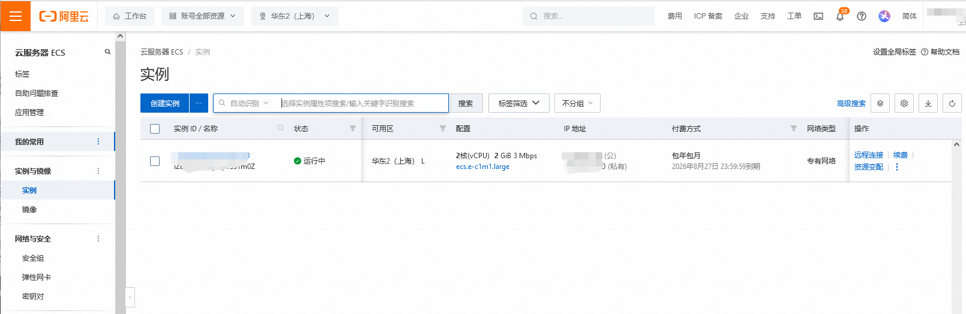Open 账号全部资源 dropdown
966x314 pixels.
[x=203, y=16]
